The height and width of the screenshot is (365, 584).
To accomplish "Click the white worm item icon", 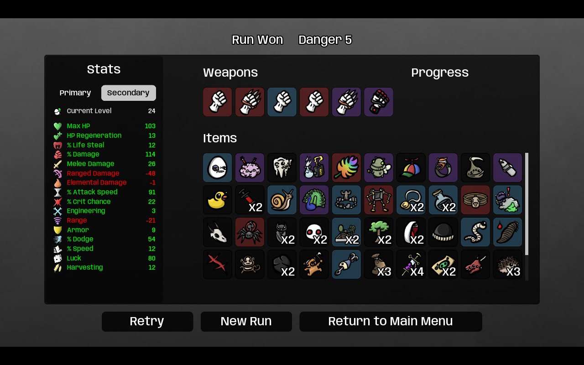I will point(475,232).
